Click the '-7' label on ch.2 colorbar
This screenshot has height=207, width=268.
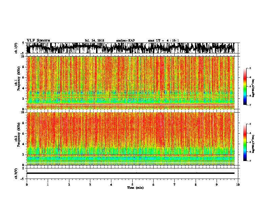tap(250, 161)
